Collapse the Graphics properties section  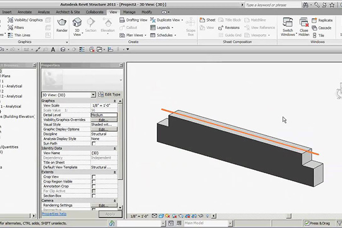(115, 101)
